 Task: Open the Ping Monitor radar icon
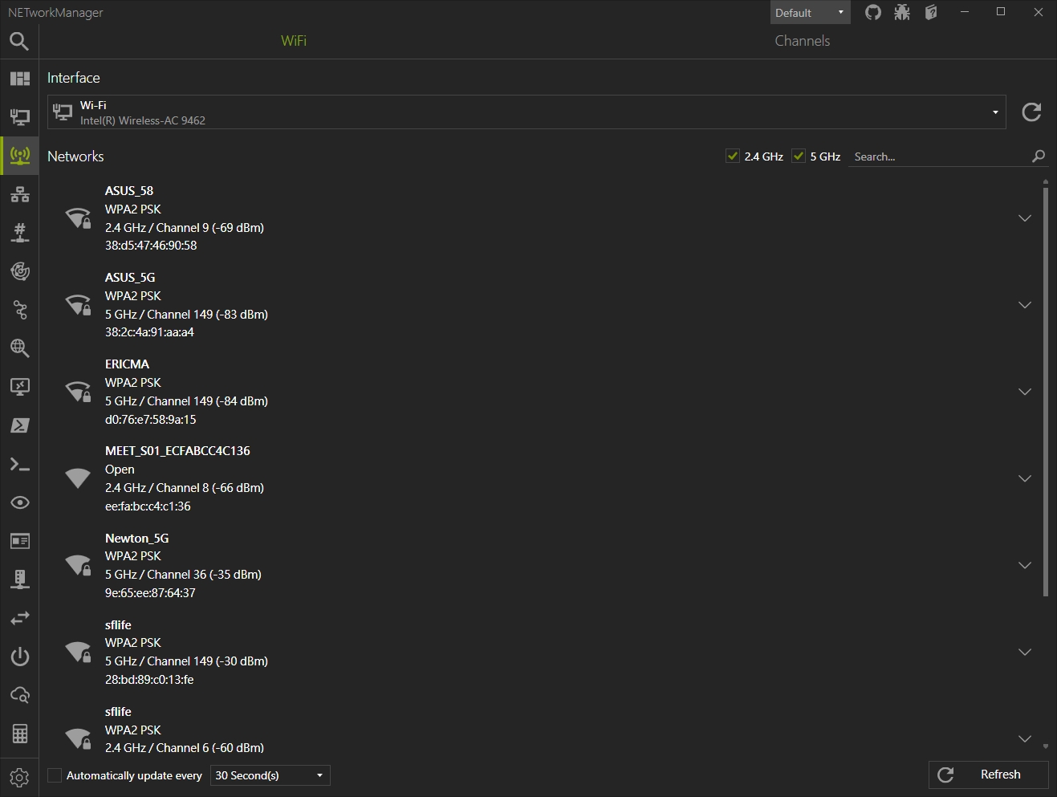(x=19, y=271)
